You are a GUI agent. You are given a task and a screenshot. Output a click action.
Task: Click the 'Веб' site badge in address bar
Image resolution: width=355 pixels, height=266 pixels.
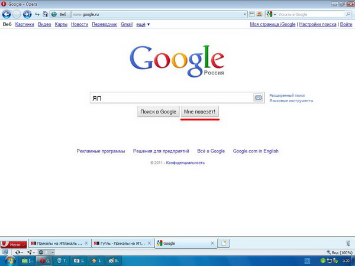click(60, 14)
